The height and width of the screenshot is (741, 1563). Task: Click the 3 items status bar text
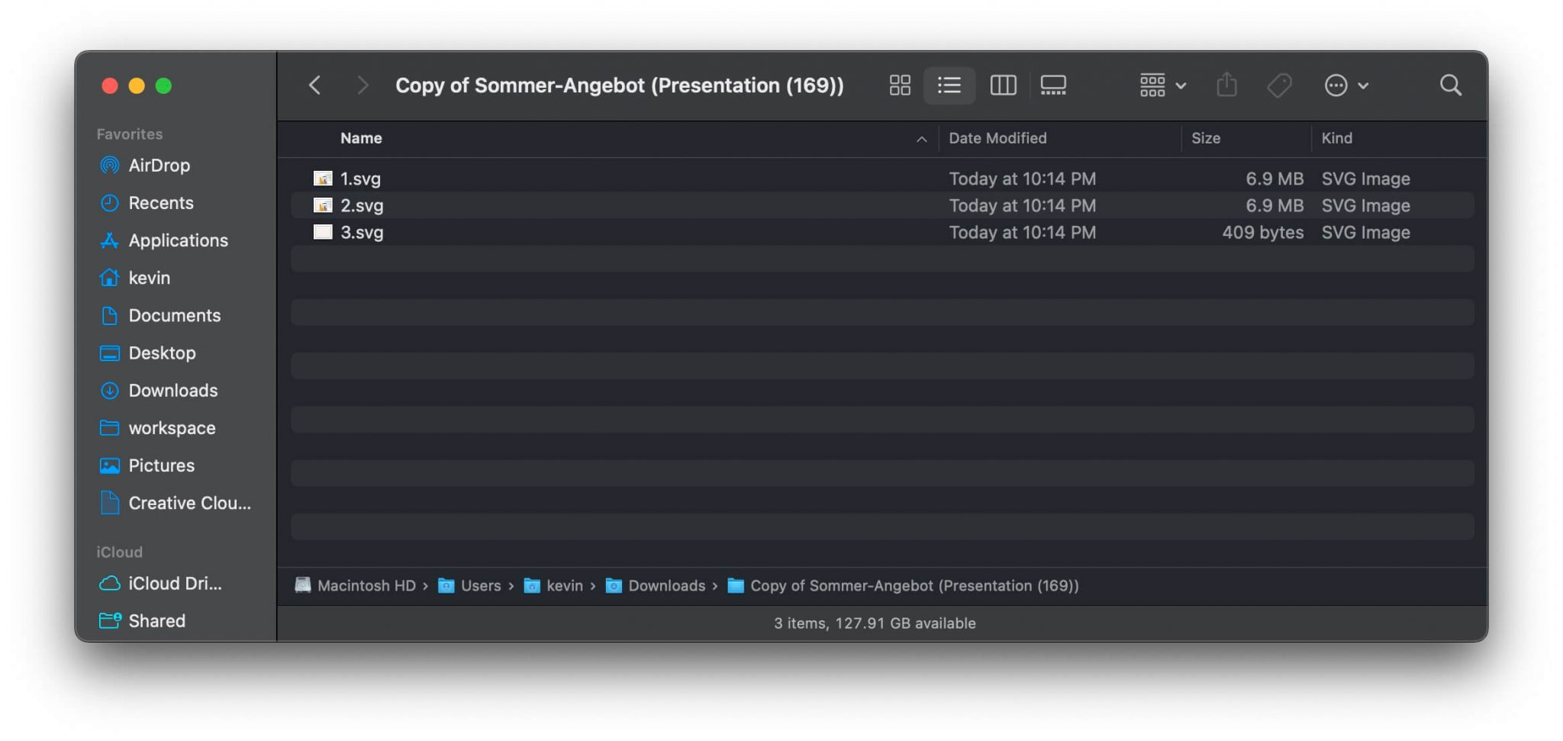tap(875, 623)
